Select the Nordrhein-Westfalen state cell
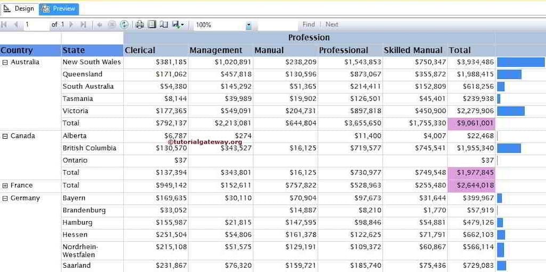 click(92, 251)
